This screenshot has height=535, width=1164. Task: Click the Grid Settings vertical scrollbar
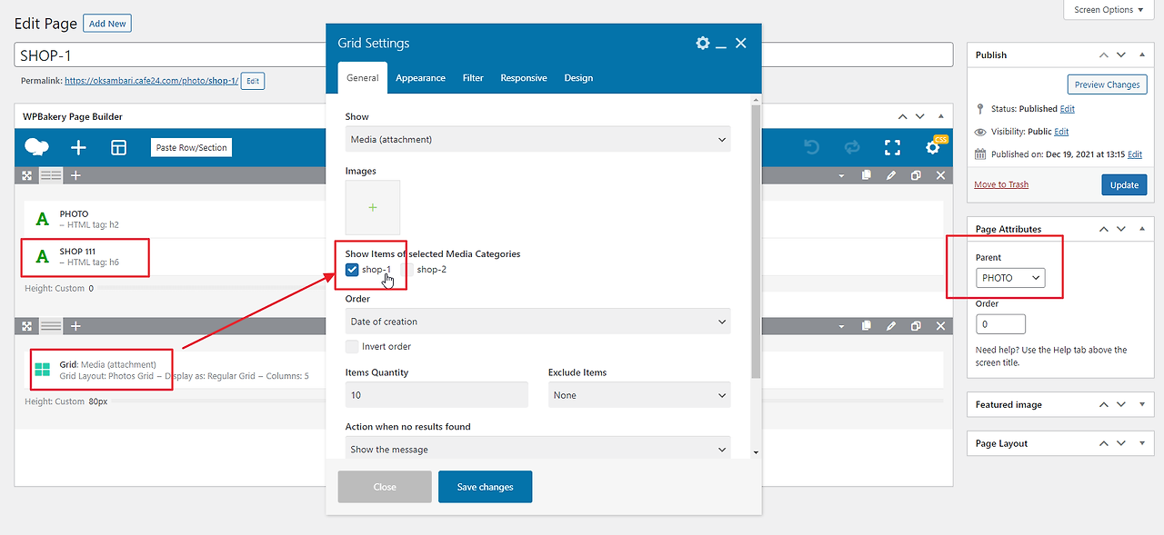755,241
